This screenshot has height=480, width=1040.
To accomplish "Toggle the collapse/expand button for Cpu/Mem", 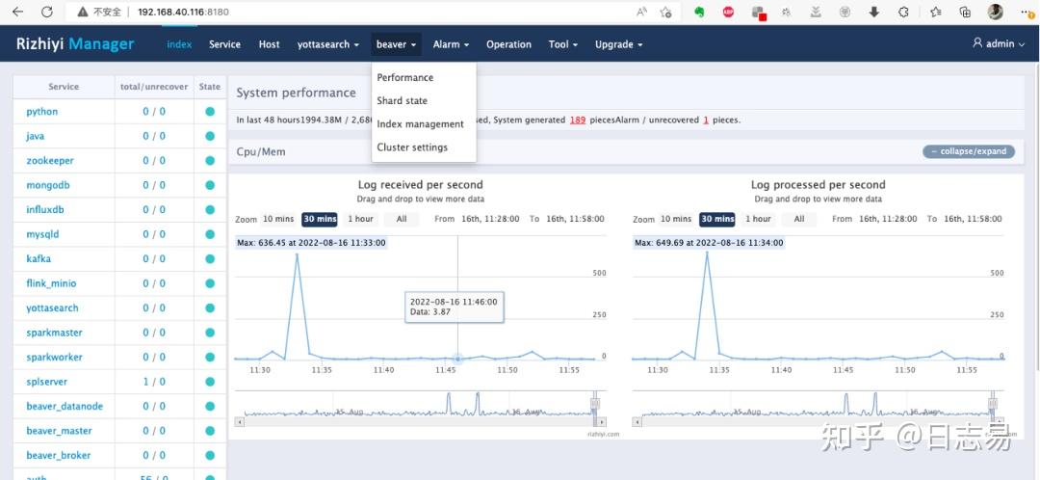I will click(x=969, y=151).
